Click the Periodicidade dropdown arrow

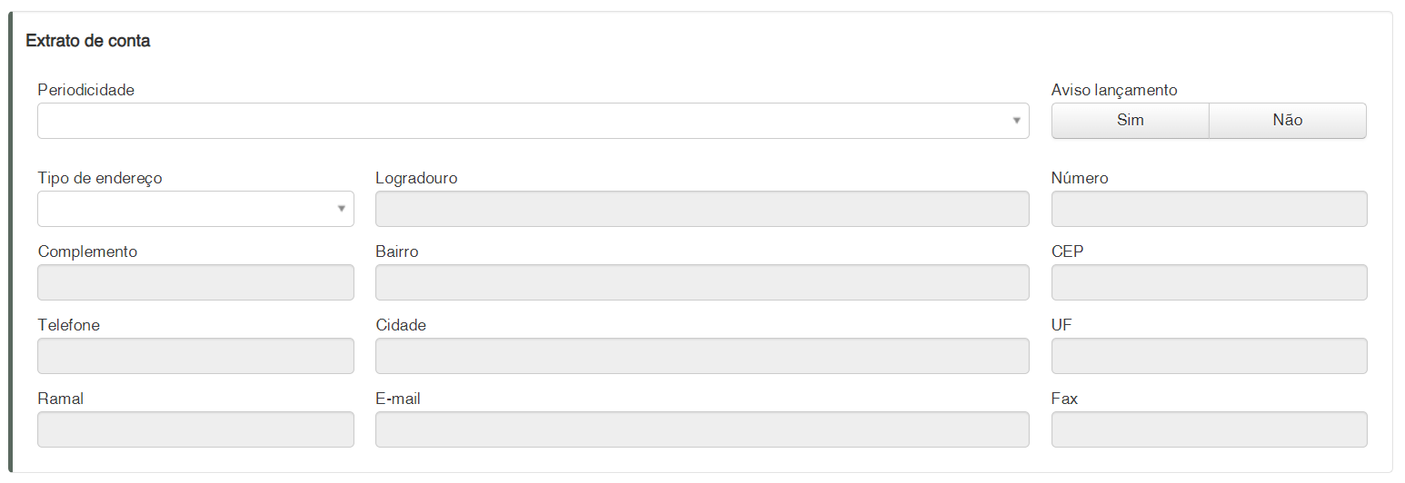pyautogui.click(x=1016, y=121)
